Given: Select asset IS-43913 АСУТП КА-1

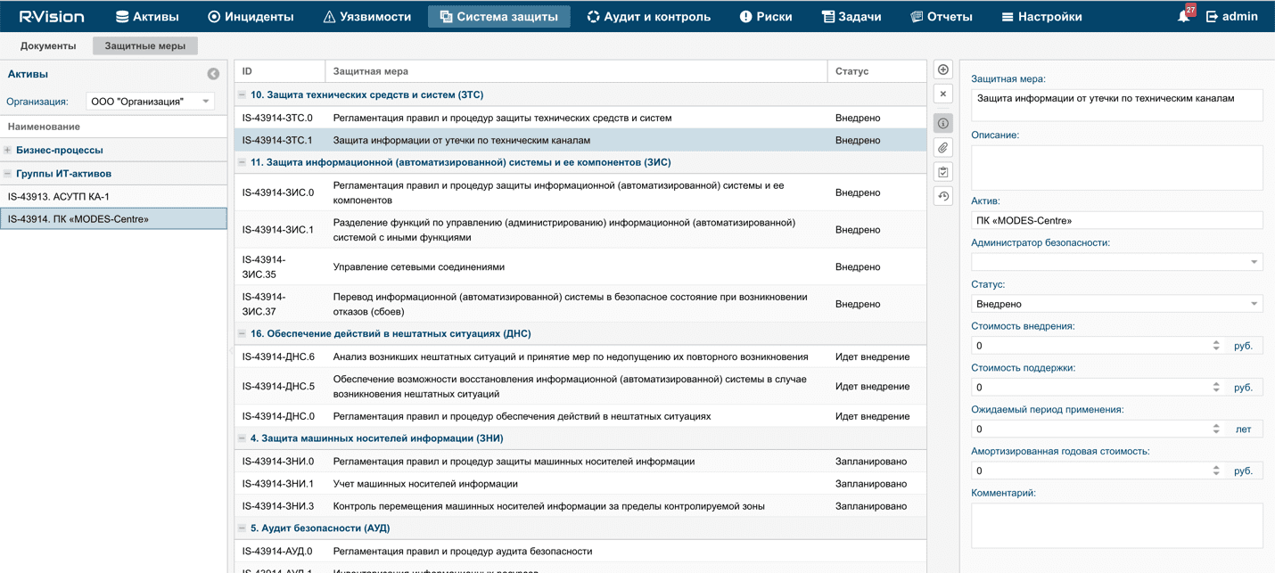Looking at the screenshot, I should coord(59,196).
